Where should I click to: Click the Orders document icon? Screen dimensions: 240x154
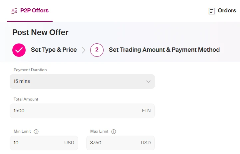[x=212, y=11]
